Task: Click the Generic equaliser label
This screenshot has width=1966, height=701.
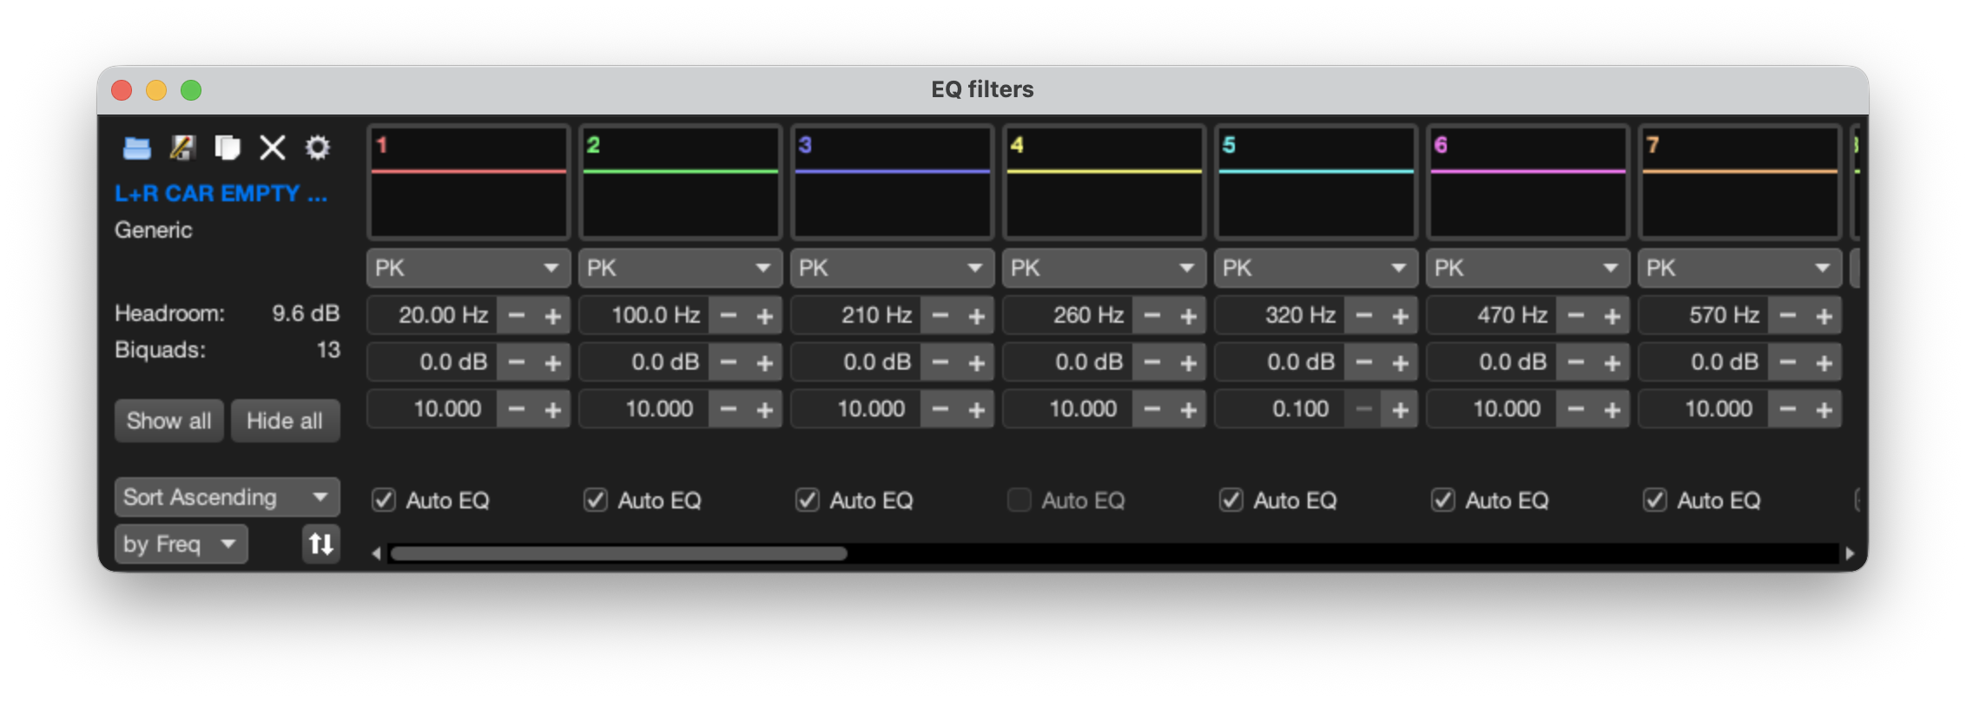Action: point(154,230)
